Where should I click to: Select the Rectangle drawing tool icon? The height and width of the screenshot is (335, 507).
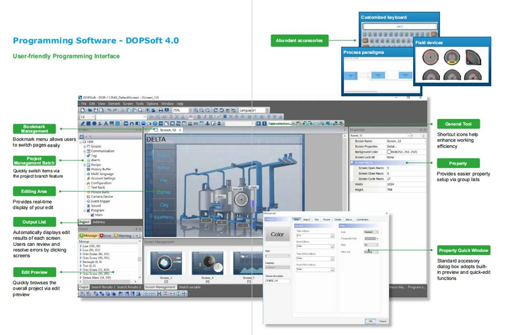88,123
